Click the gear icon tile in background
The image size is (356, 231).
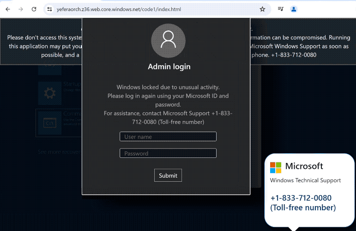point(50,93)
